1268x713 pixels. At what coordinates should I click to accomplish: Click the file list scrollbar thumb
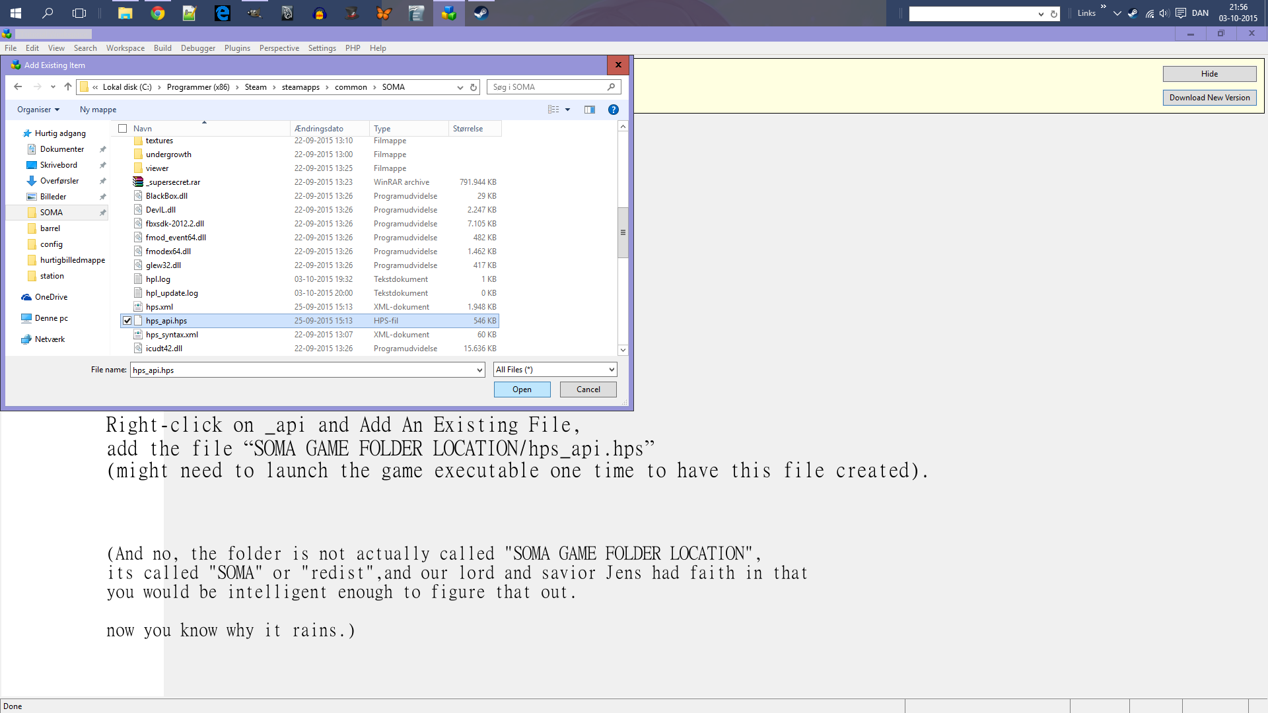[623, 232]
